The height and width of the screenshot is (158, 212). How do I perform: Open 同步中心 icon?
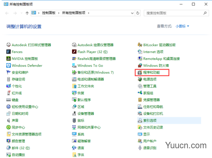(8, 128)
